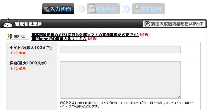This screenshot has width=208, height=110.
Task: Open the 高画質配信の方法 link
Action: [x=85, y=35]
